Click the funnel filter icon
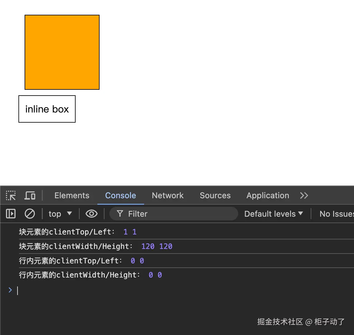The height and width of the screenshot is (335, 354). 120,214
